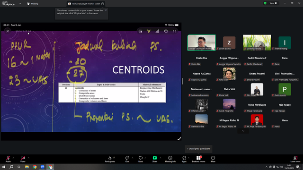Open the More options menu
Image resolution: width=303 pixels, height=170 pixels.
213,159
